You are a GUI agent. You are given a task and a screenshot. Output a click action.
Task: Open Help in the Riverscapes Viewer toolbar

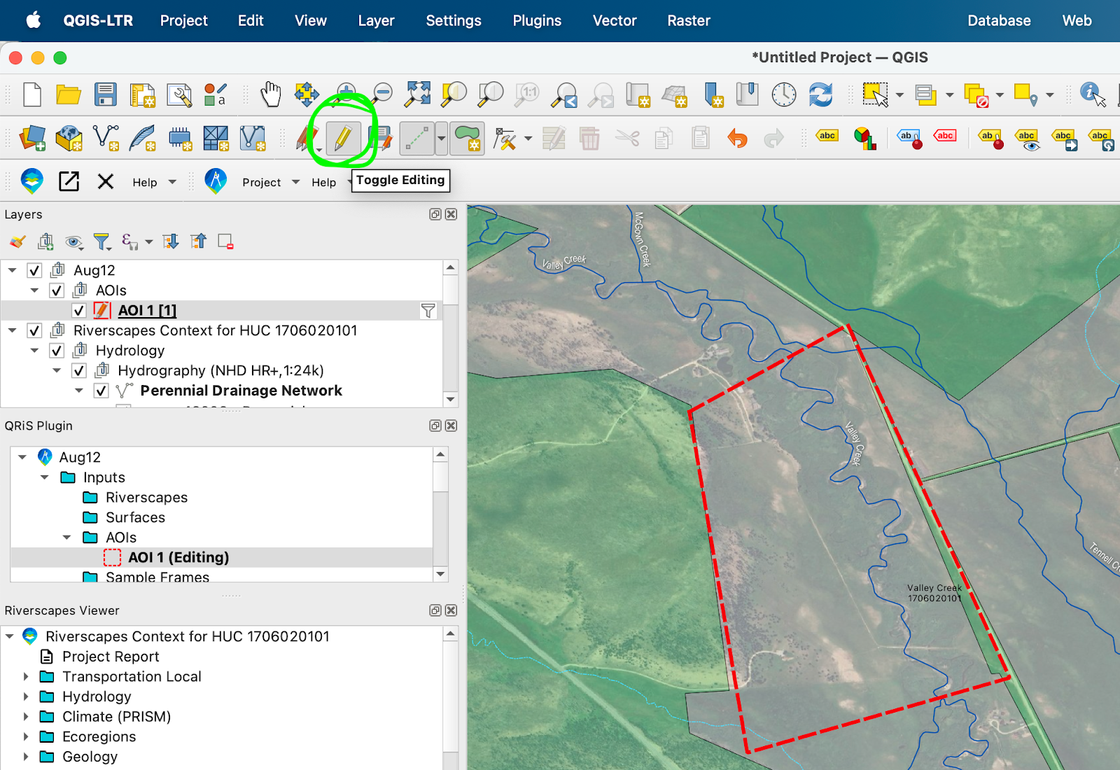coord(154,182)
